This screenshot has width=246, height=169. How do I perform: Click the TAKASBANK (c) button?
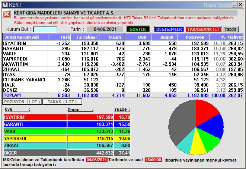tap(203, 29)
